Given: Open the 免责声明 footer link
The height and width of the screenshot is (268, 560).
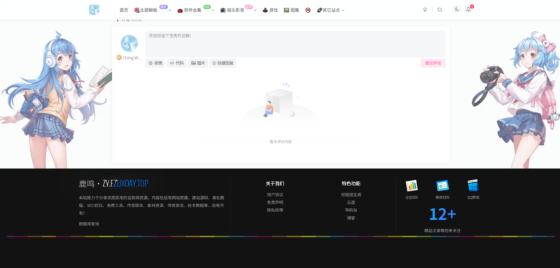Looking at the screenshot, I should coord(275,202).
